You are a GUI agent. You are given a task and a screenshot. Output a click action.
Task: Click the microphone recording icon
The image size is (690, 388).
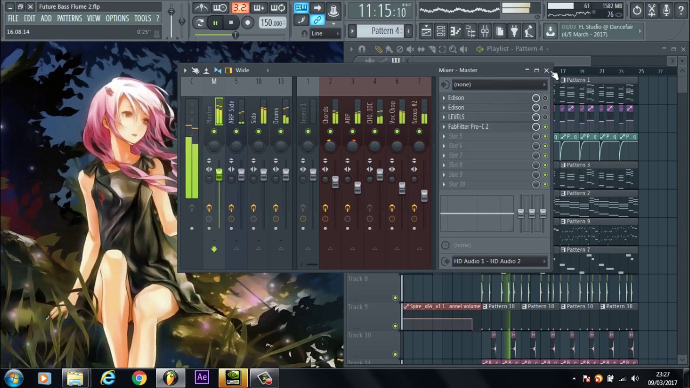coord(666,10)
